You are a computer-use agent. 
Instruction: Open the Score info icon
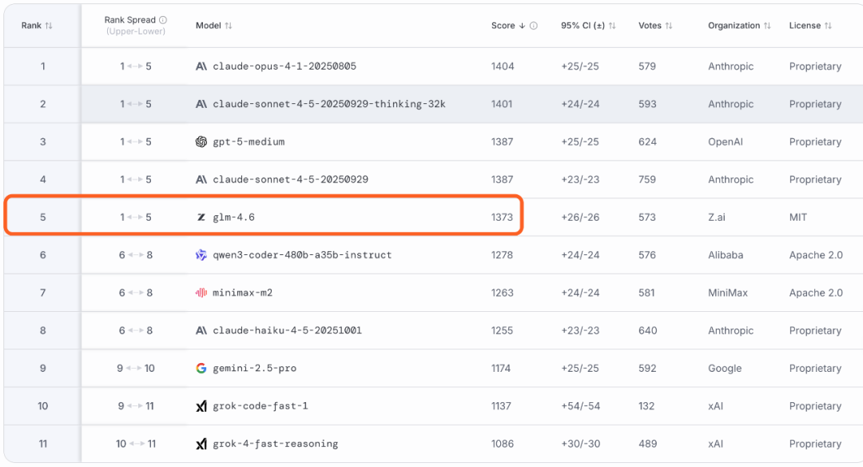point(533,26)
